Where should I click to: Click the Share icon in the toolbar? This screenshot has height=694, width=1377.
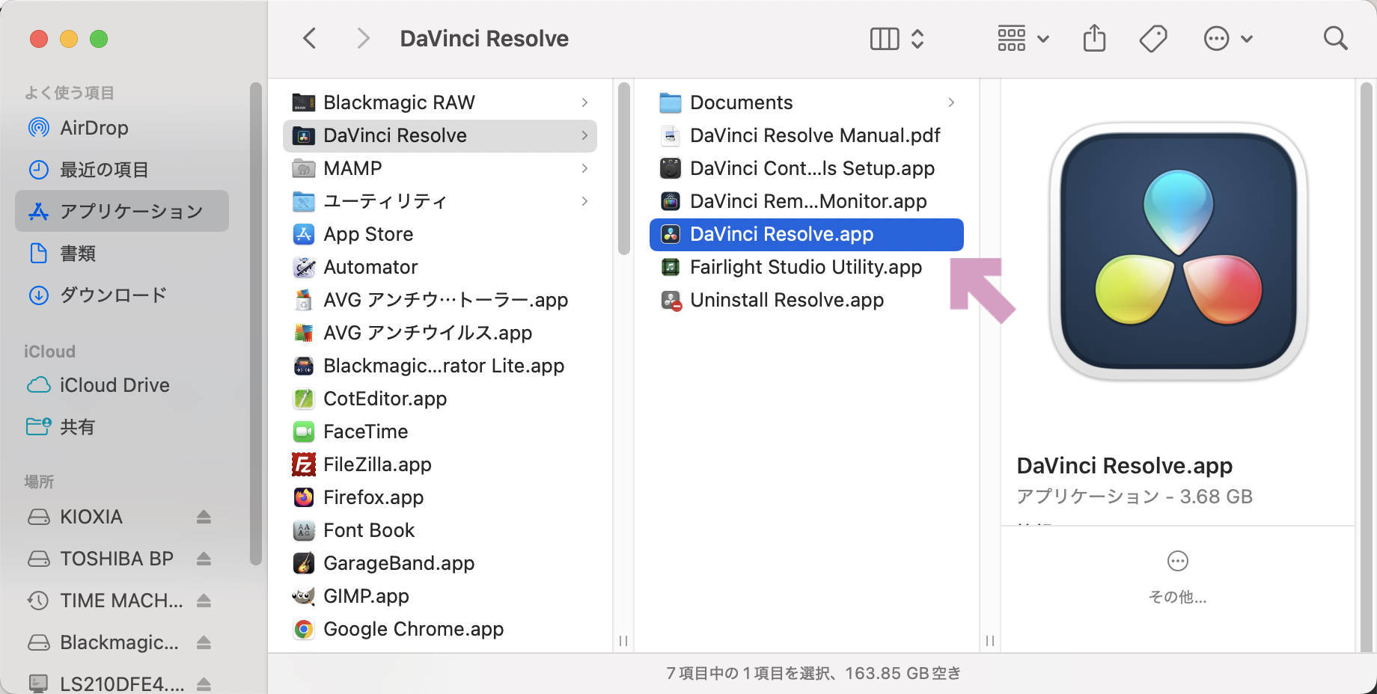pyautogui.click(x=1095, y=37)
